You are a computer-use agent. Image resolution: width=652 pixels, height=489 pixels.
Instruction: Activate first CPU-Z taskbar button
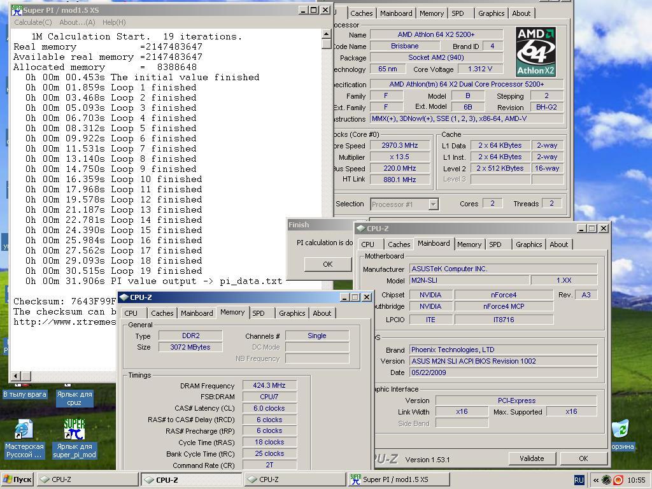pyautogui.click(x=87, y=479)
